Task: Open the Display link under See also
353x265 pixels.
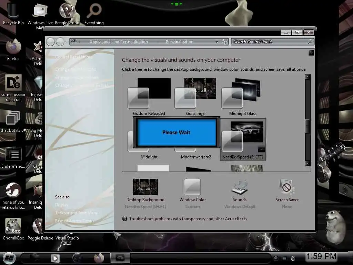Action: (61, 205)
